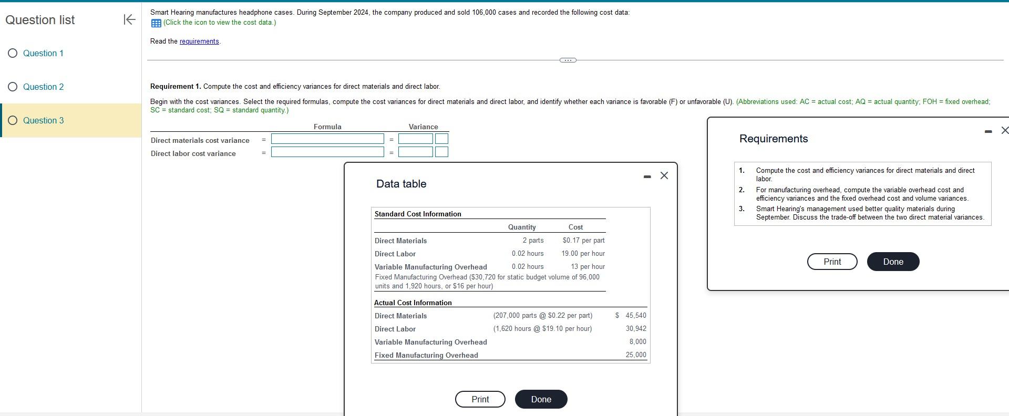This screenshot has height=416, width=1009.
Task: Click the '30,942' actual cost value
Action: pos(636,328)
